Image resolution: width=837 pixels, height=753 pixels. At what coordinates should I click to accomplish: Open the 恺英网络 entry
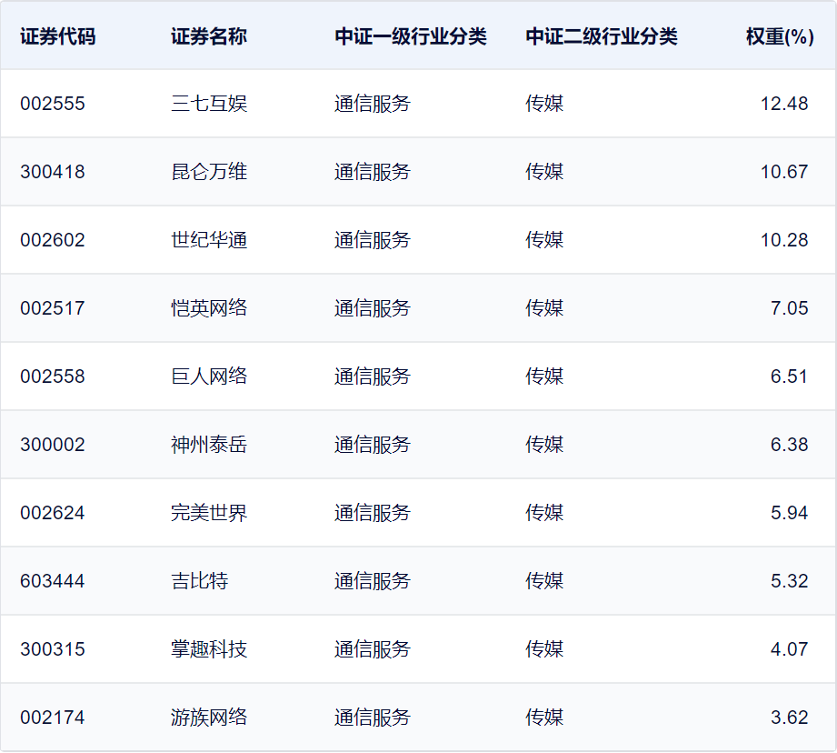[x=209, y=308]
